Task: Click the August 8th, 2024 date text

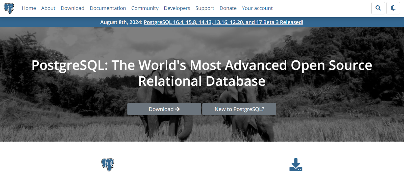Action: tap(121, 22)
